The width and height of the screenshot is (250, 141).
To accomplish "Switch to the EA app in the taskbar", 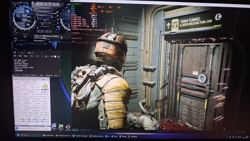I will [x=107, y=136].
